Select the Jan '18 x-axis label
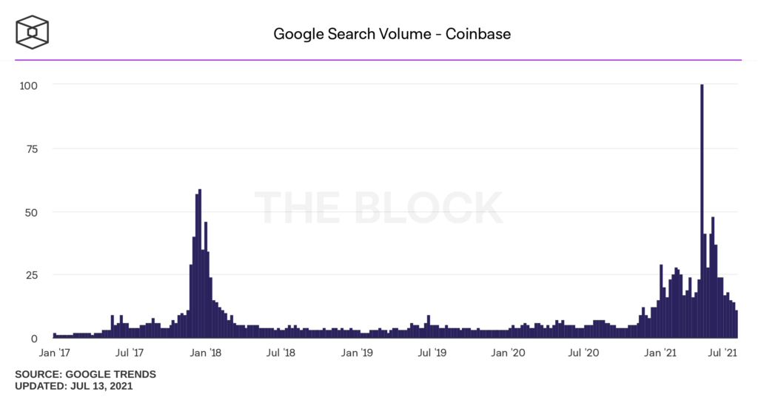 point(204,354)
